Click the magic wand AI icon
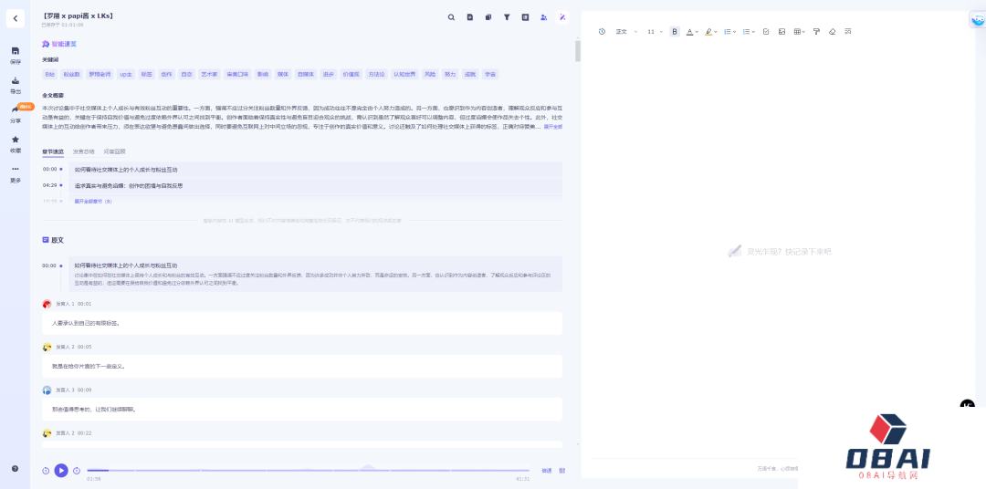 pos(562,17)
